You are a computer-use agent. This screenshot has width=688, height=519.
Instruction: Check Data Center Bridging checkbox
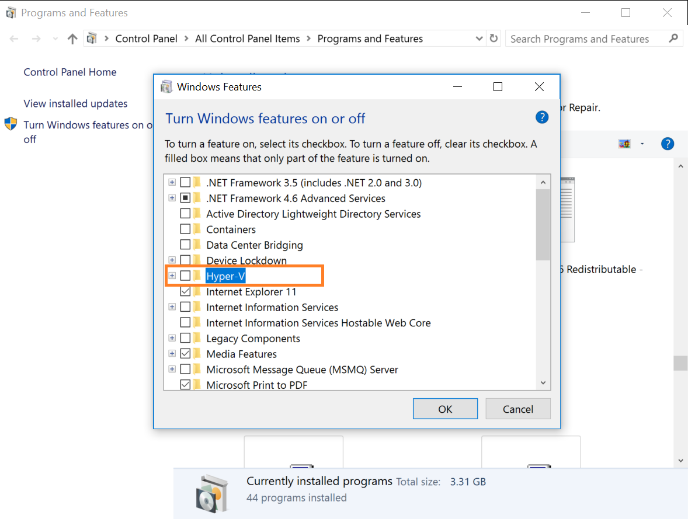coord(185,245)
